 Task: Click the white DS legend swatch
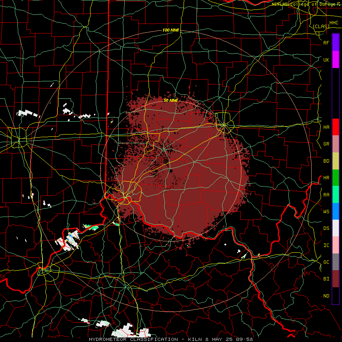(x=336, y=228)
